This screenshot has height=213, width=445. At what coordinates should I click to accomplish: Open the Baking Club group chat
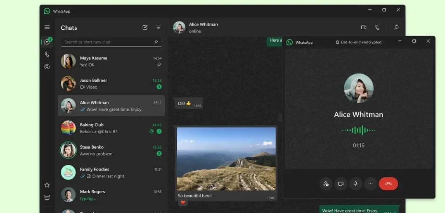tap(111, 128)
